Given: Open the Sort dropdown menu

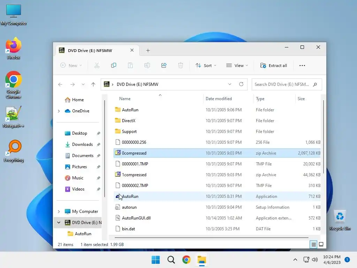Looking at the screenshot, I should click(x=206, y=65).
